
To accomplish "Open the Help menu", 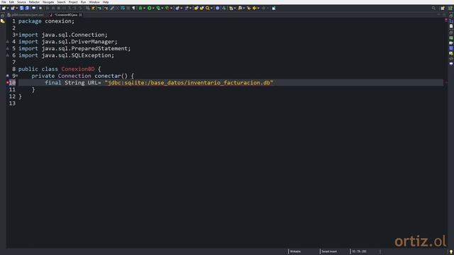I will click(106, 2).
